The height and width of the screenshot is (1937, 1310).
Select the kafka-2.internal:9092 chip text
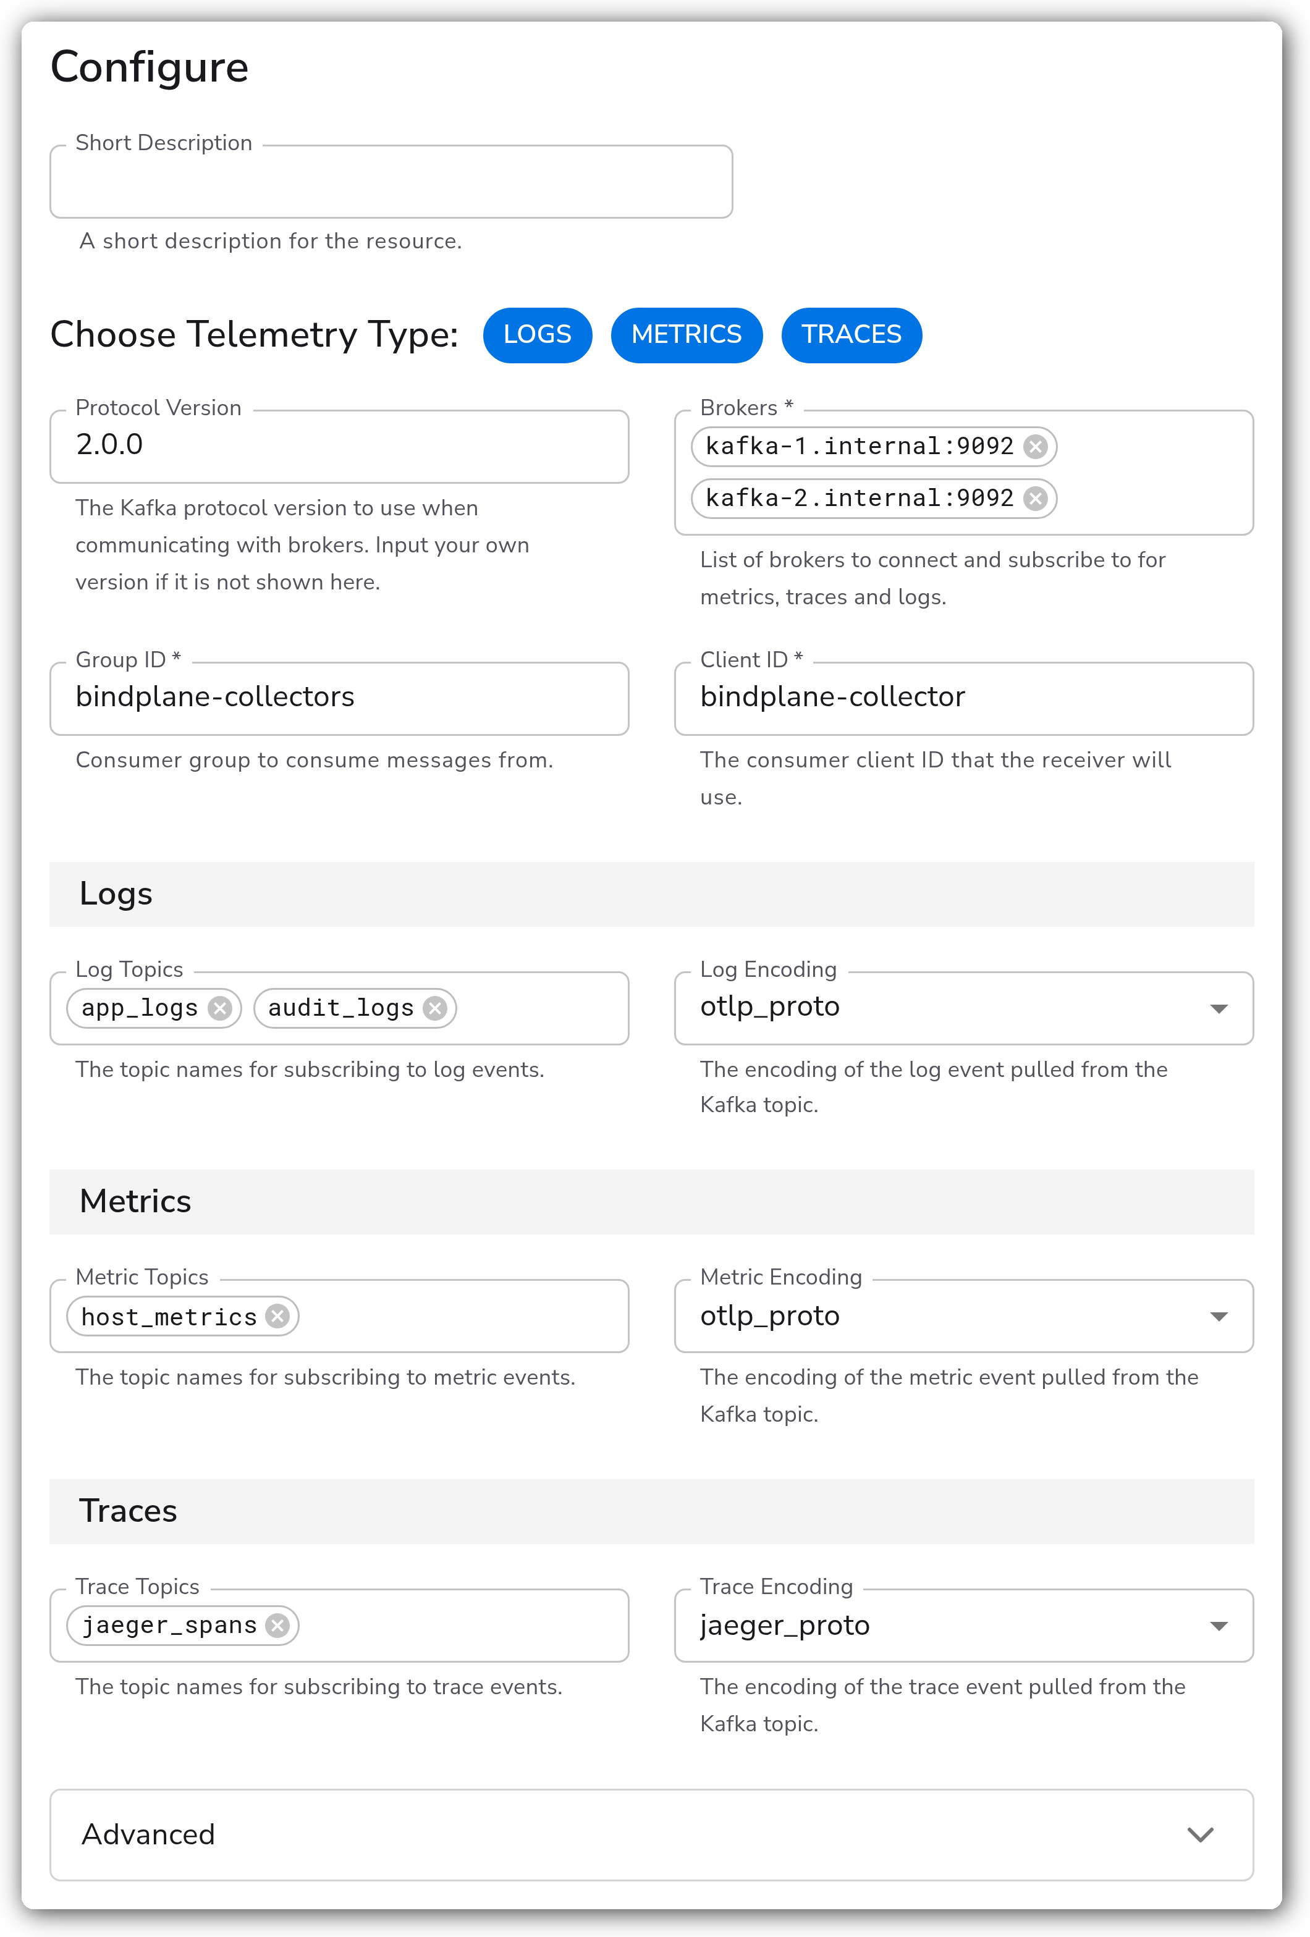[859, 499]
